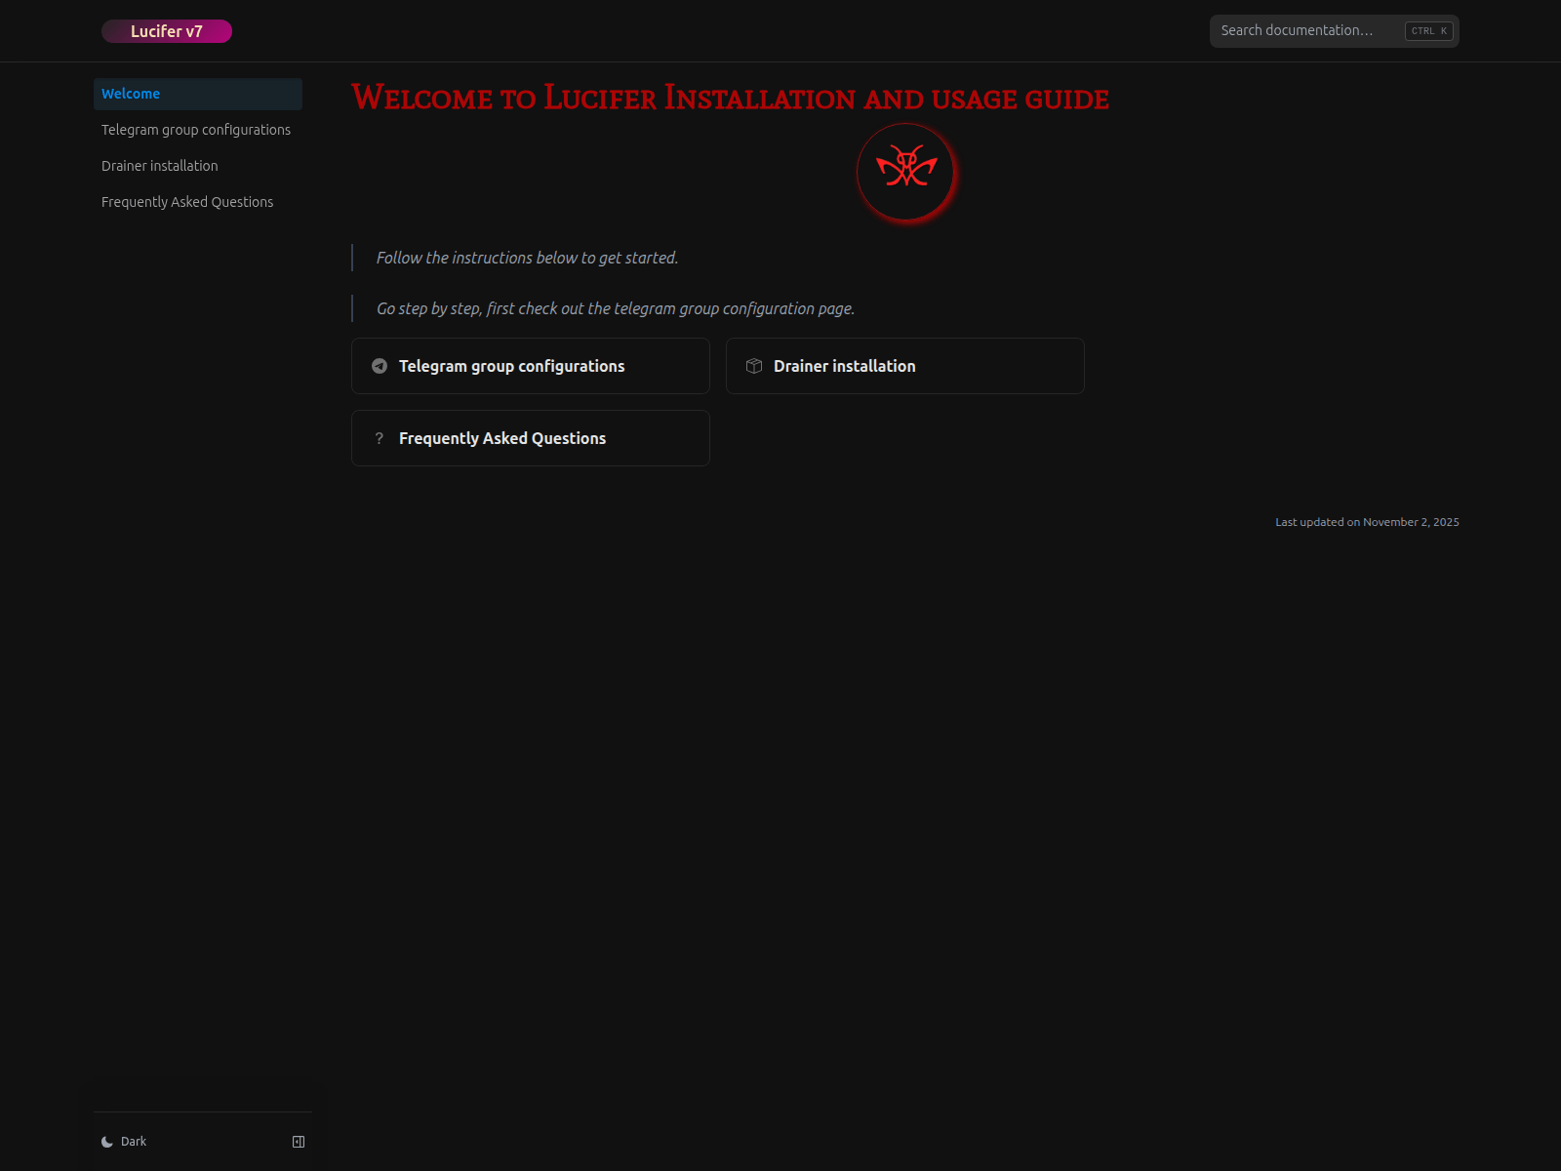Select Welcome in the sidebar

[x=198, y=94]
